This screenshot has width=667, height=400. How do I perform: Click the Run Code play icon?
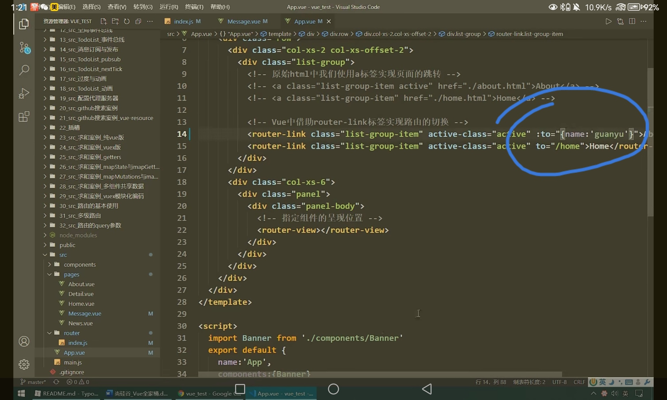(x=608, y=21)
